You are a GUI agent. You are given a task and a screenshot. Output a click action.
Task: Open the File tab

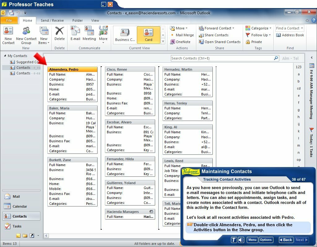pyautogui.click(x=9, y=20)
